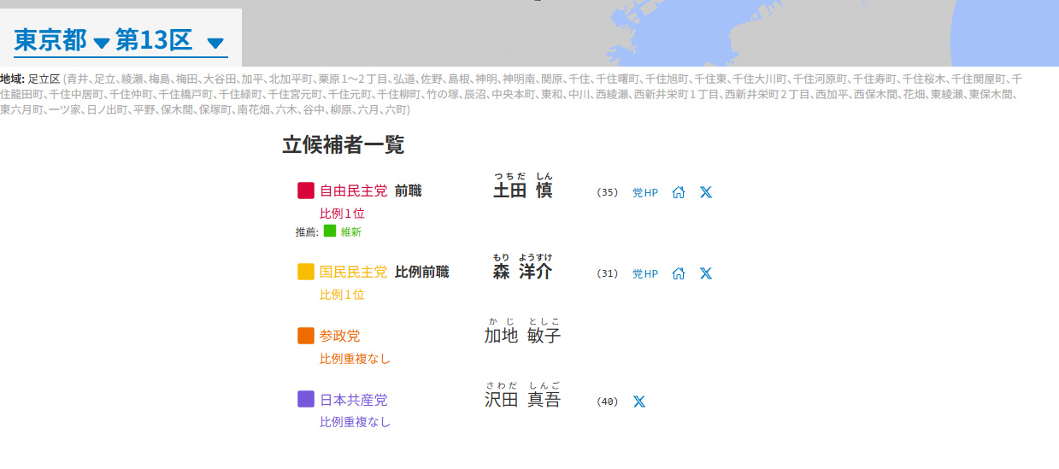Open 土田 慎's X profile icon
Screen dimensions: 1059x469
[x=706, y=192]
